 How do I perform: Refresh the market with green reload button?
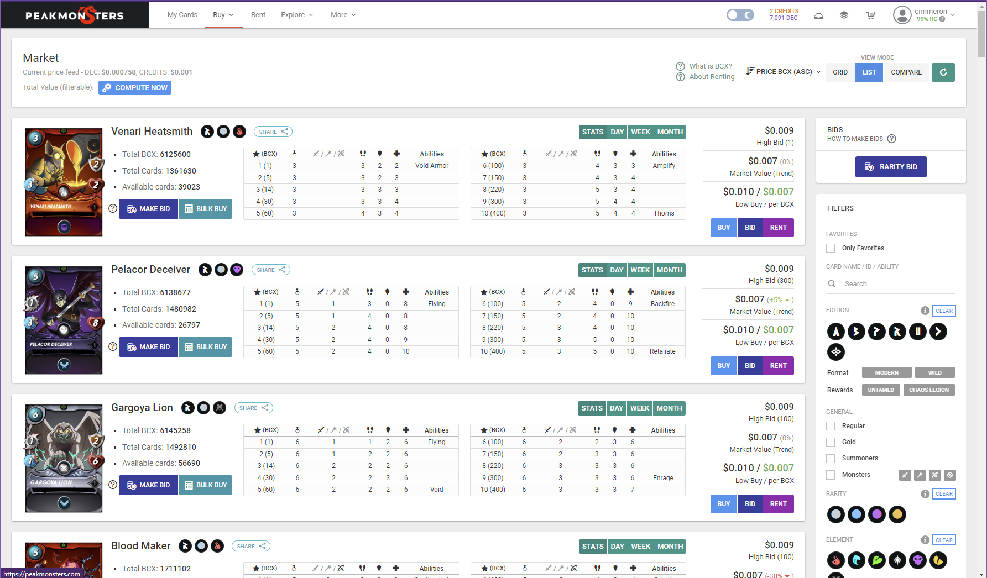(x=943, y=72)
